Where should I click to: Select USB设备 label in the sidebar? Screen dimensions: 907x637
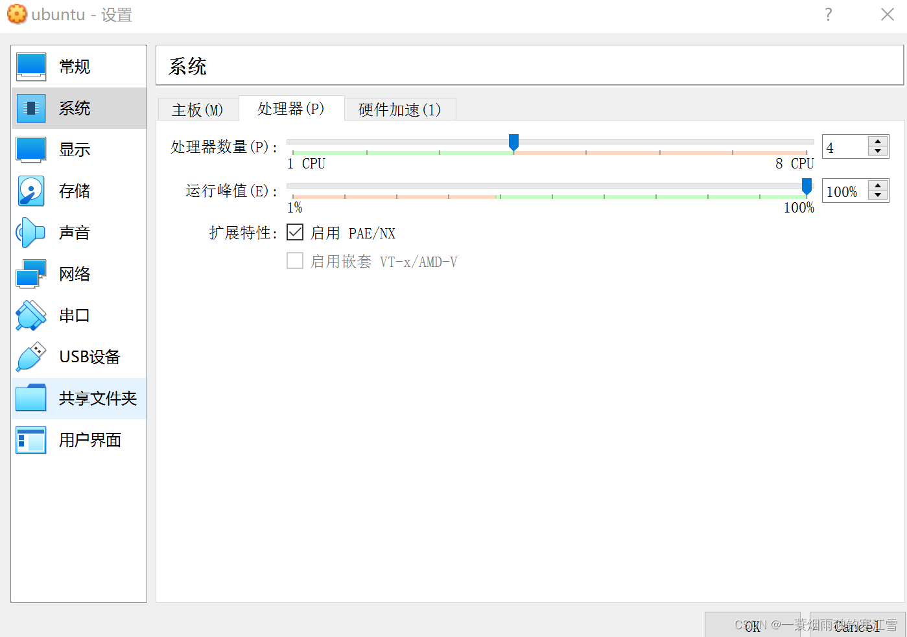coord(90,357)
